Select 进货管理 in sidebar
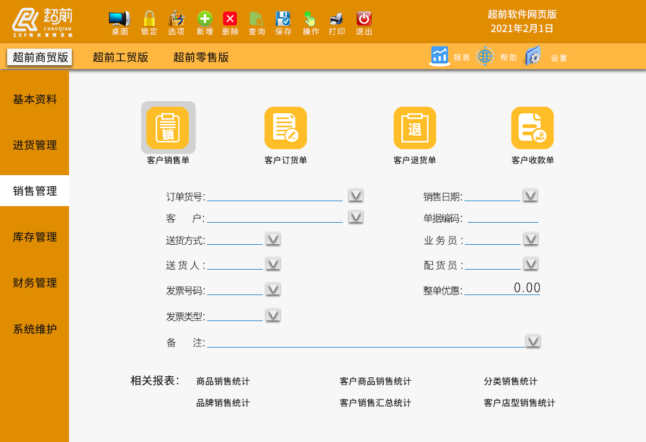The image size is (646, 442). pos(35,145)
